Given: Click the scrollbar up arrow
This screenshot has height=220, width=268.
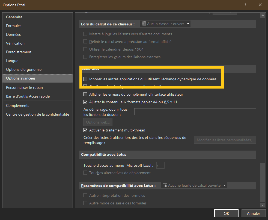Looking at the screenshot, I should point(262,16).
